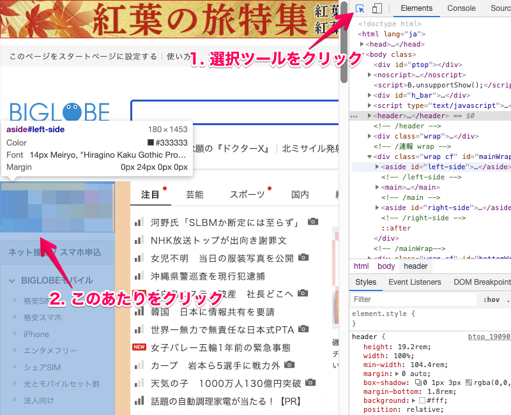Expand the aside left-side node
The height and width of the screenshot is (415, 511).
[377, 167]
